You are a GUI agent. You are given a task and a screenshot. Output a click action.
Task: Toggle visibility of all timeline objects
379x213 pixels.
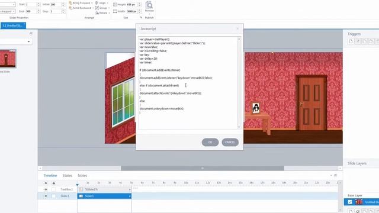point(46,183)
